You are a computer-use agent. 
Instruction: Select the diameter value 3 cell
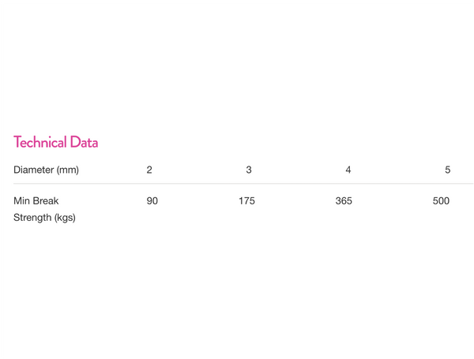(249, 170)
